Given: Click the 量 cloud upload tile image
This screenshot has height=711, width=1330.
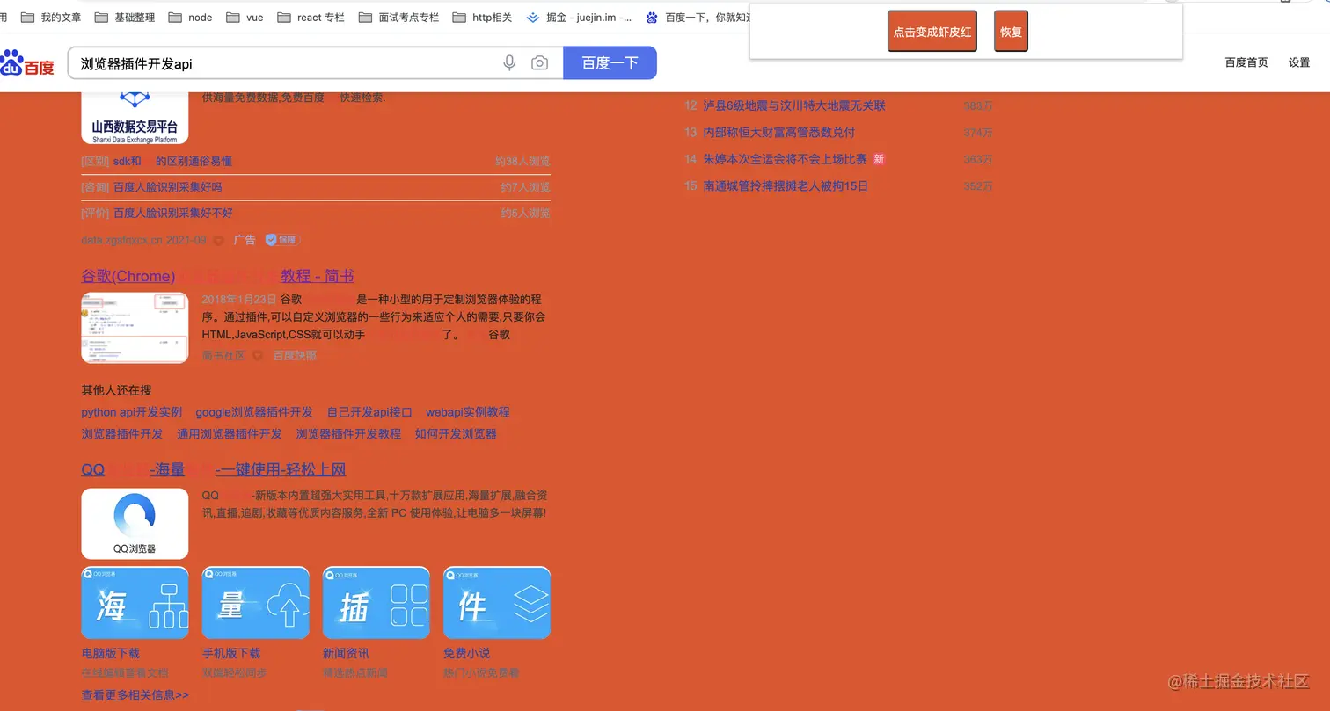Looking at the screenshot, I should coord(255,603).
